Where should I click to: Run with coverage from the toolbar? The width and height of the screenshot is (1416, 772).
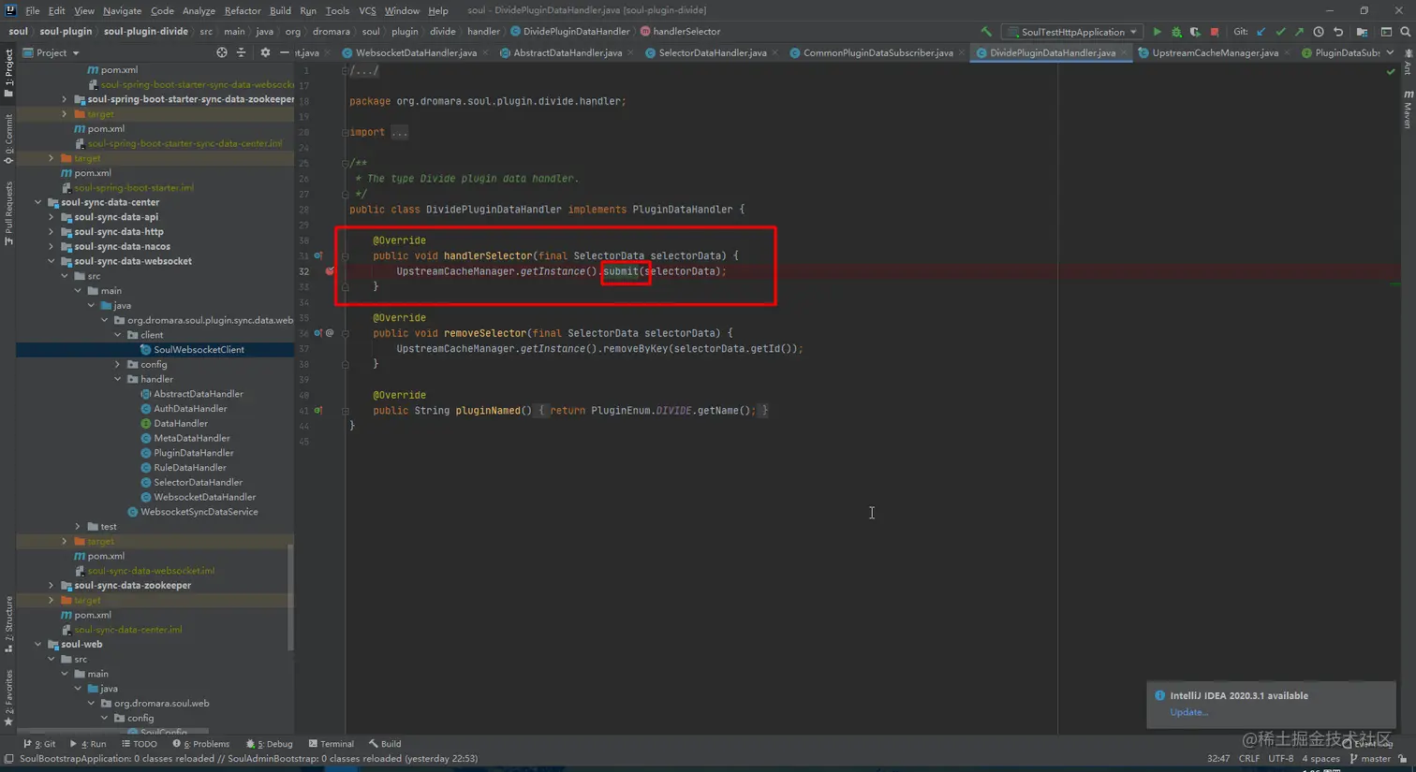click(x=1195, y=32)
